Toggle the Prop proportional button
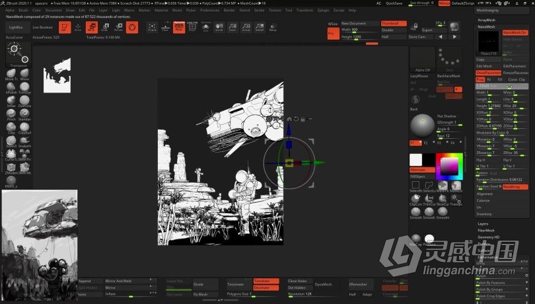The width and height of the screenshot is (535, 304). pyautogui.click(x=480, y=79)
